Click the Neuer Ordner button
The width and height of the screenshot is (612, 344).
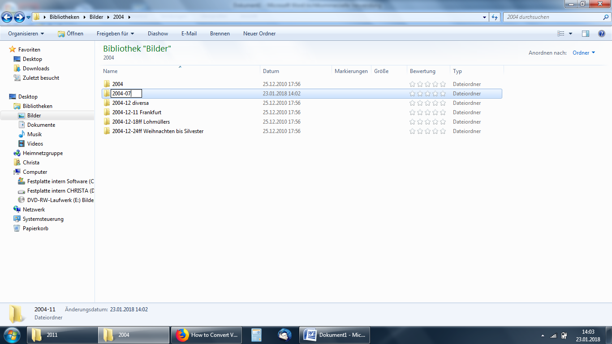pyautogui.click(x=259, y=34)
